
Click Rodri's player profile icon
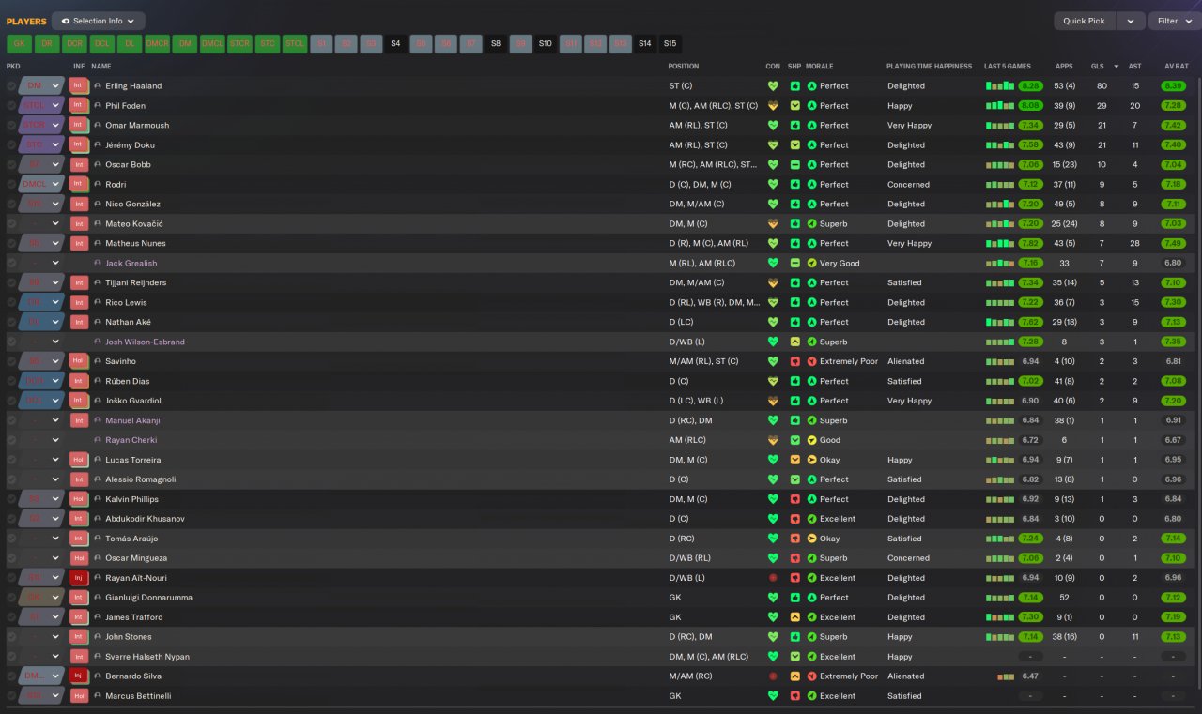[x=98, y=185]
